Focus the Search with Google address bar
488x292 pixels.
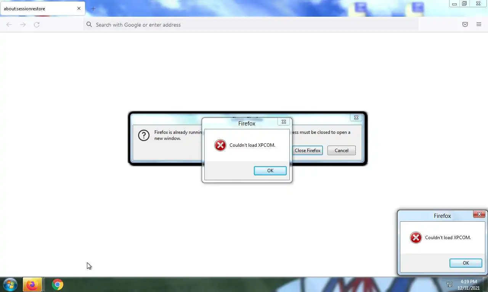(x=251, y=25)
